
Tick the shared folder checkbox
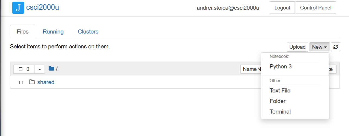21,82
